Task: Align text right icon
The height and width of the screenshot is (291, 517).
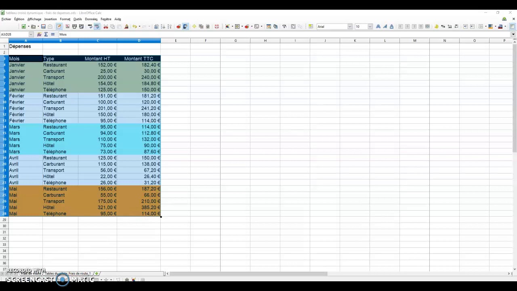Action: (x=414, y=26)
